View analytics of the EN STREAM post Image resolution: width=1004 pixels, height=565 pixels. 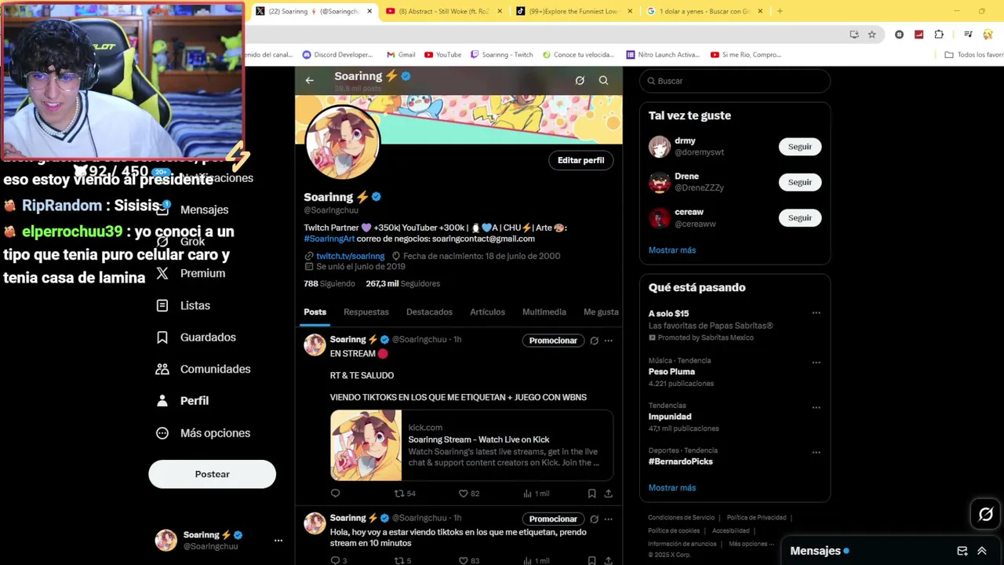point(536,494)
